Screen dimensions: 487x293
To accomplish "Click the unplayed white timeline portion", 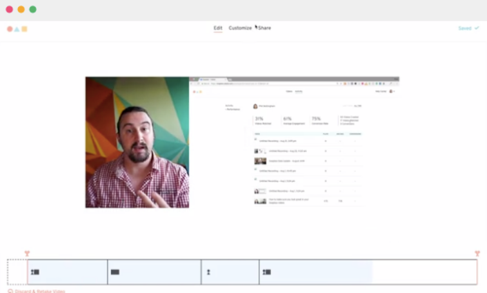I will click(424, 272).
